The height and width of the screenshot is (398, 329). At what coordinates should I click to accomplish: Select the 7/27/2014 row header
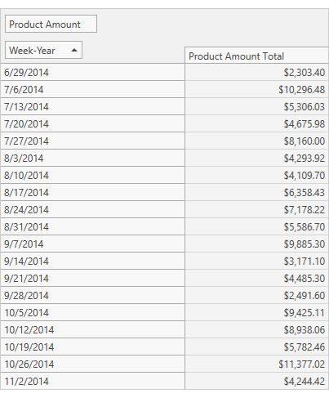point(92,141)
